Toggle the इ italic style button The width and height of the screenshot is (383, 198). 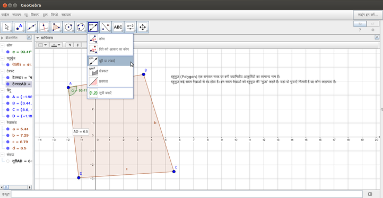(77, 45)
